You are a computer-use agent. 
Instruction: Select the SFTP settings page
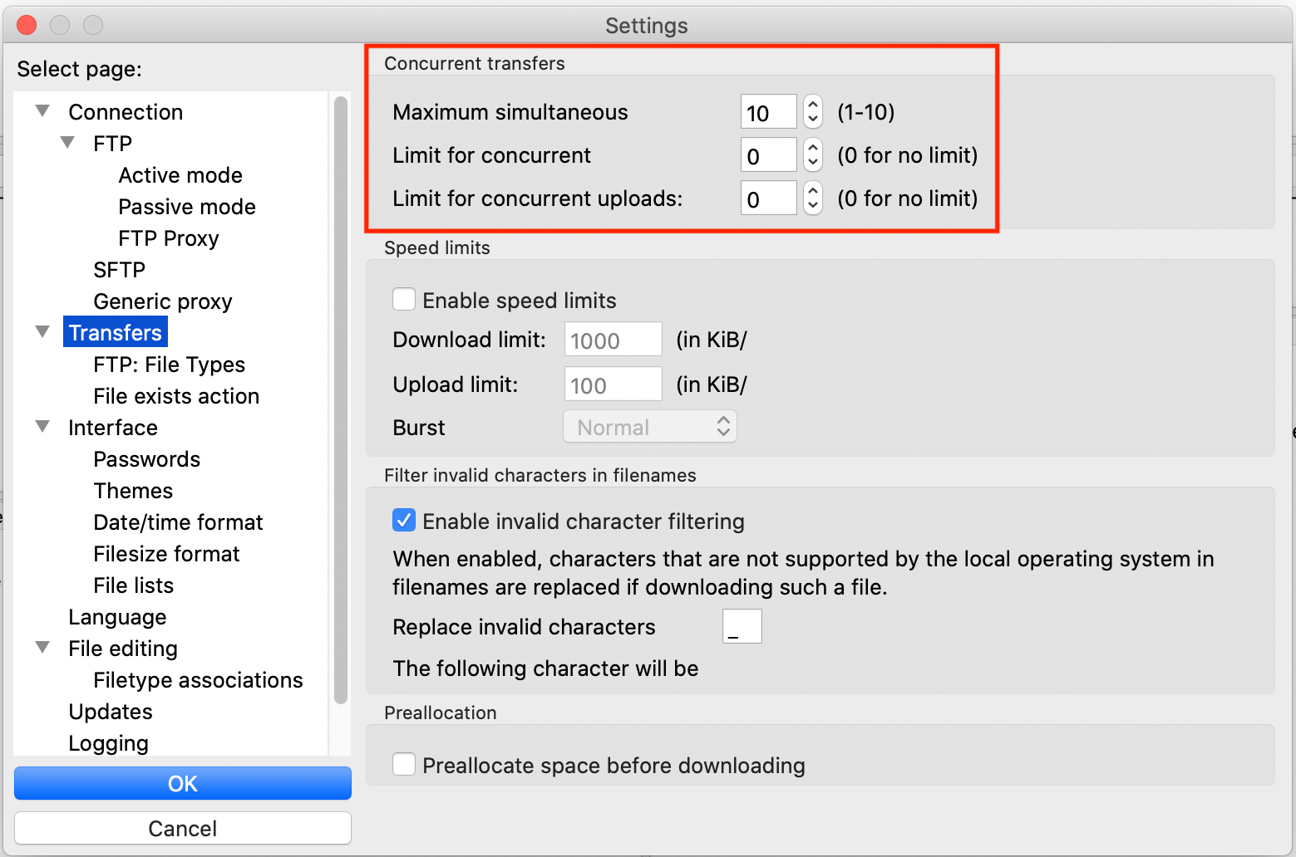coord(119,269)
